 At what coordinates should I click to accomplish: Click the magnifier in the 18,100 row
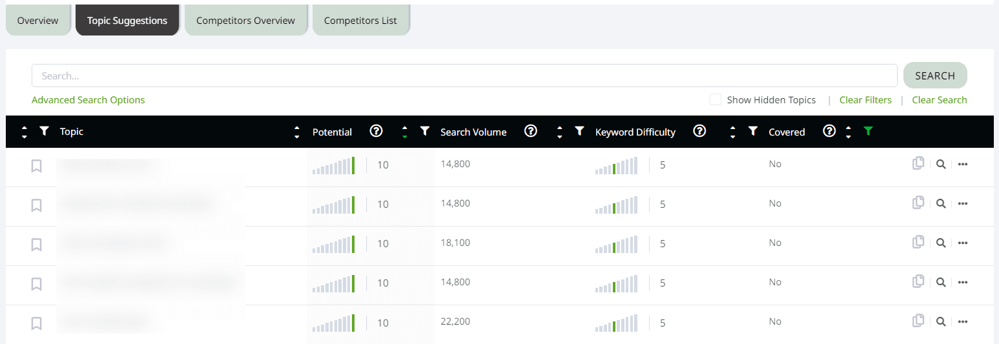coord(941,243)
